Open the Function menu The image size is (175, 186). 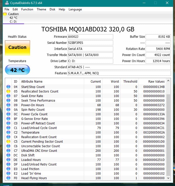coord(27,9)
